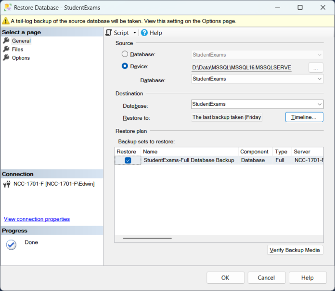Open the Timeline dialog
Image resolution: width=335 pixels, height=291 pixels.
[304, 117]
